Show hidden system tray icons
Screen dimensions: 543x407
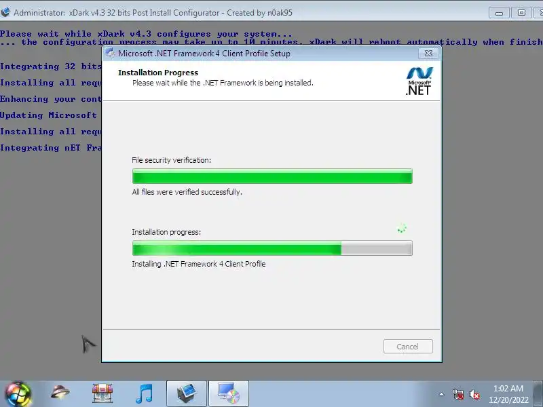pyautogui.click(x=442, y=394)
